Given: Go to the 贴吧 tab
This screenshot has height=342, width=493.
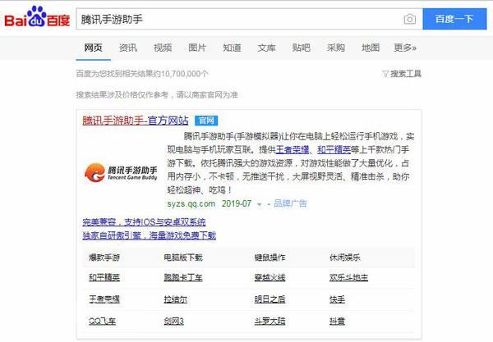Looking at the screenshot, I should coord(302,48).
